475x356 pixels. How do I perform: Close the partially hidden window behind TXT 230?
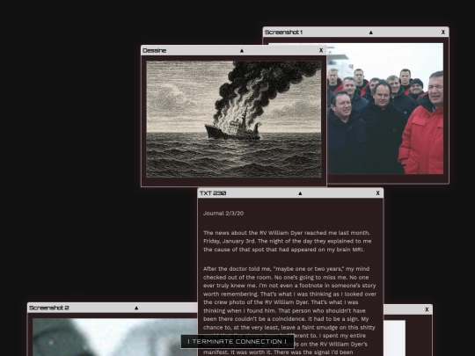427,309
